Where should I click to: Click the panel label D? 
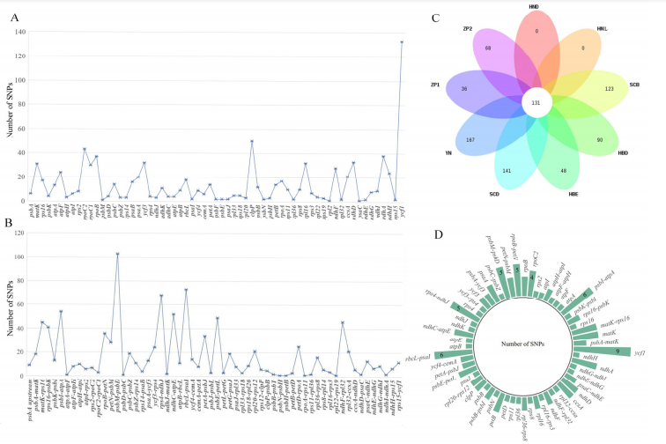(439, 234)
